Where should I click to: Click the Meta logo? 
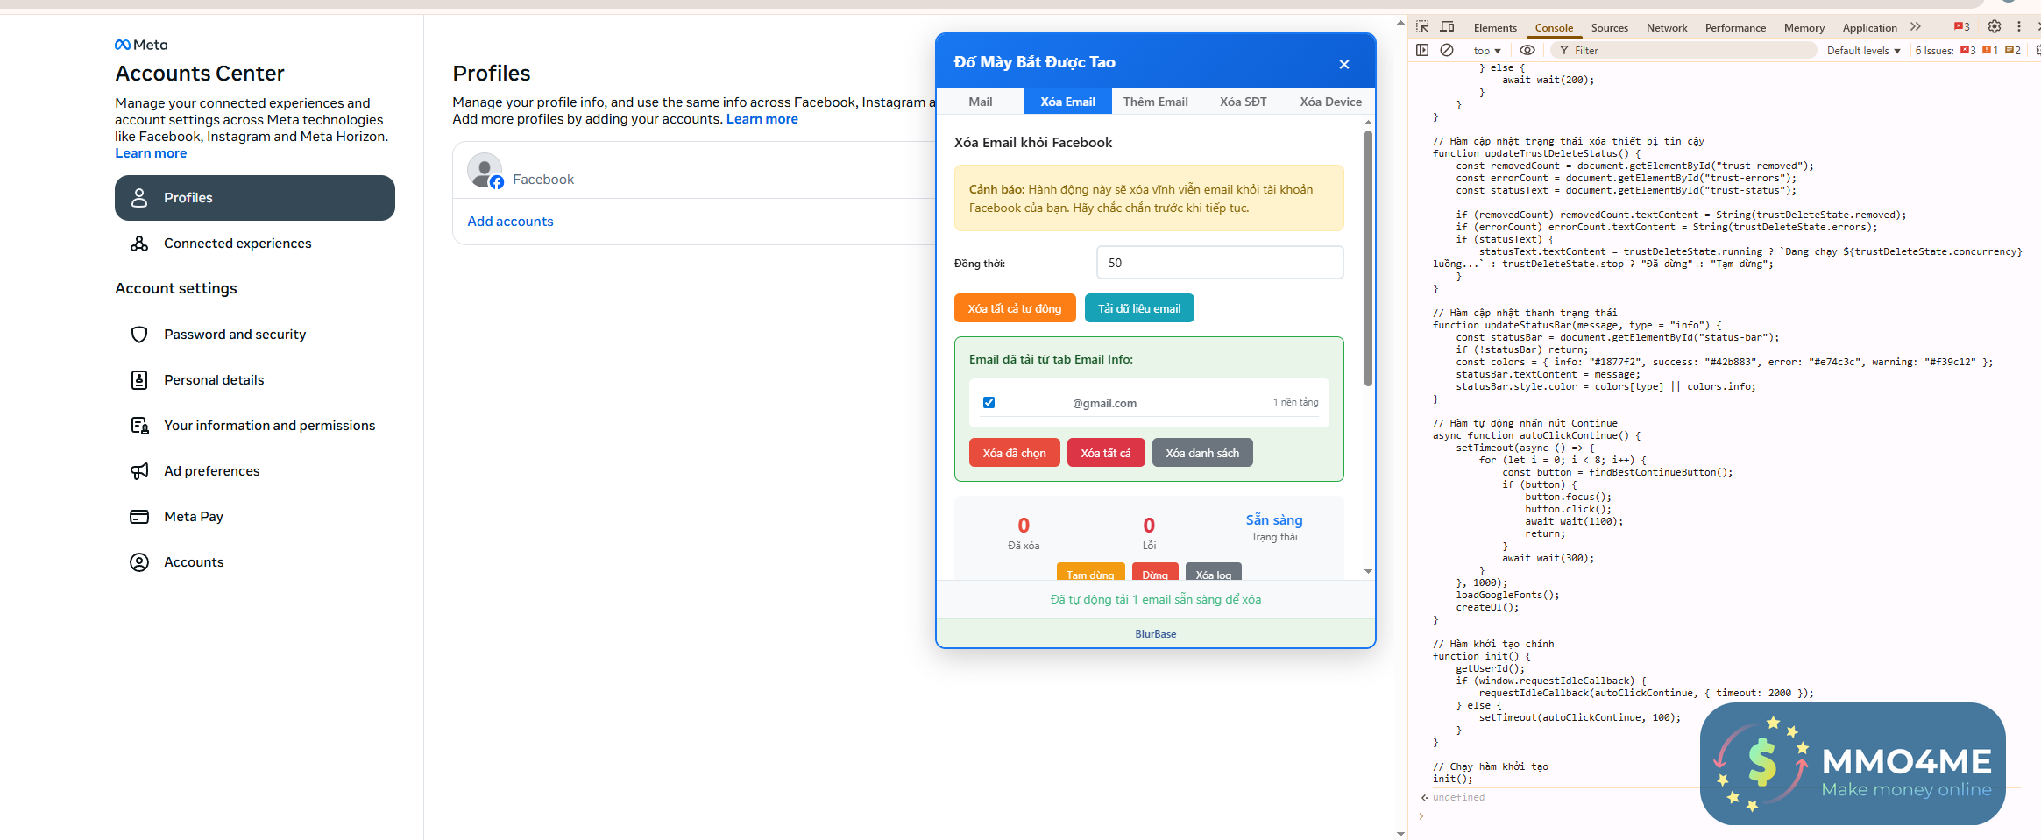[x=141, y=45]
